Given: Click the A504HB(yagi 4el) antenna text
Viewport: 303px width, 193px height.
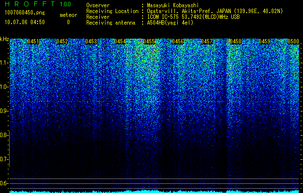Looking at the screenshot, I should tap(170, 23).
